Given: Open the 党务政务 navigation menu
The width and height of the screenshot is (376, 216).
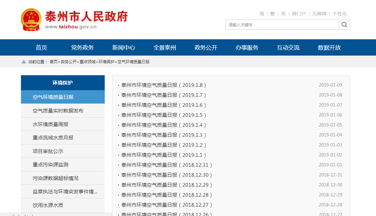Looking at the screenshot, I should (x=82, y=48).
